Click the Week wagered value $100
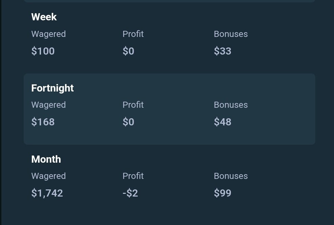 [43, 51]
